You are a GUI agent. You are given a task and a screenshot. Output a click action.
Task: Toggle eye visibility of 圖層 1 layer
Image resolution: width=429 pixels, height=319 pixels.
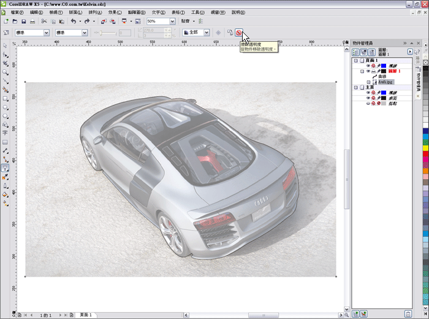368,71
